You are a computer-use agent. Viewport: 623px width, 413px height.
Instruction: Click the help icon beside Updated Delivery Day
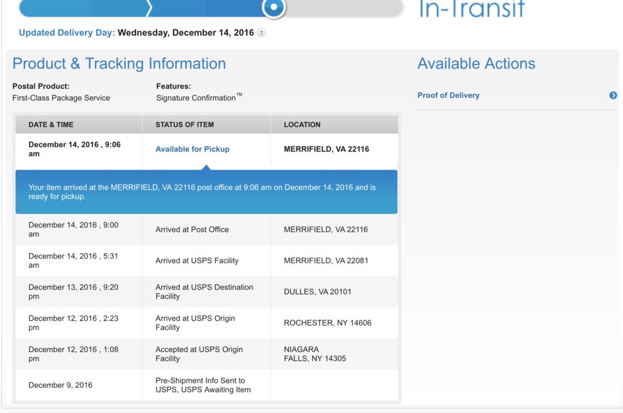tap(261, 33)
